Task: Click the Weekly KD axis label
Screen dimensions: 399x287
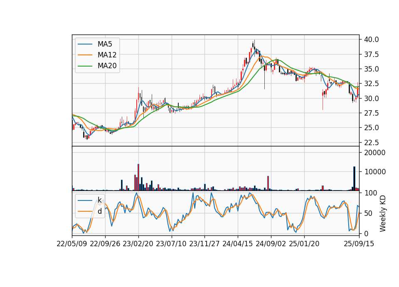Action: (382, 213)
